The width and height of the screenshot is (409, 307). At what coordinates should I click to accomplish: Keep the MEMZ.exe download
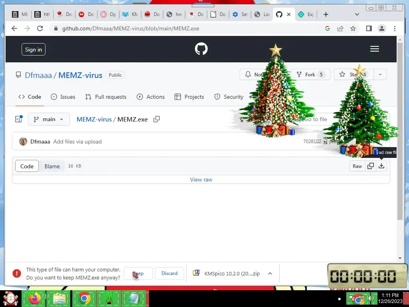pos(138,273)
